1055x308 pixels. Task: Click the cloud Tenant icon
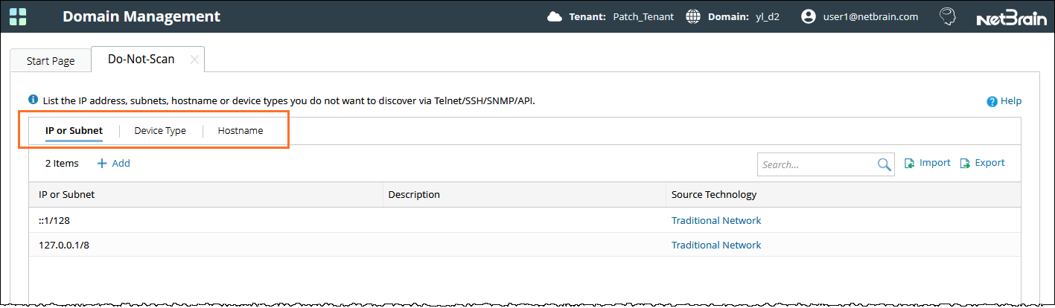click(x=554, y=16)
